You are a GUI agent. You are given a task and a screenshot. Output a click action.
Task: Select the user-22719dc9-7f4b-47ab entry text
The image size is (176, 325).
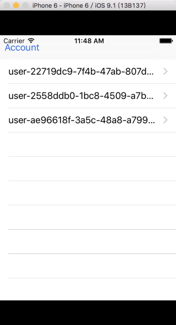click(x=81, y=72)
